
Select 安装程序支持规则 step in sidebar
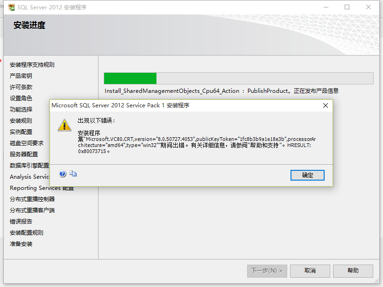32,65
